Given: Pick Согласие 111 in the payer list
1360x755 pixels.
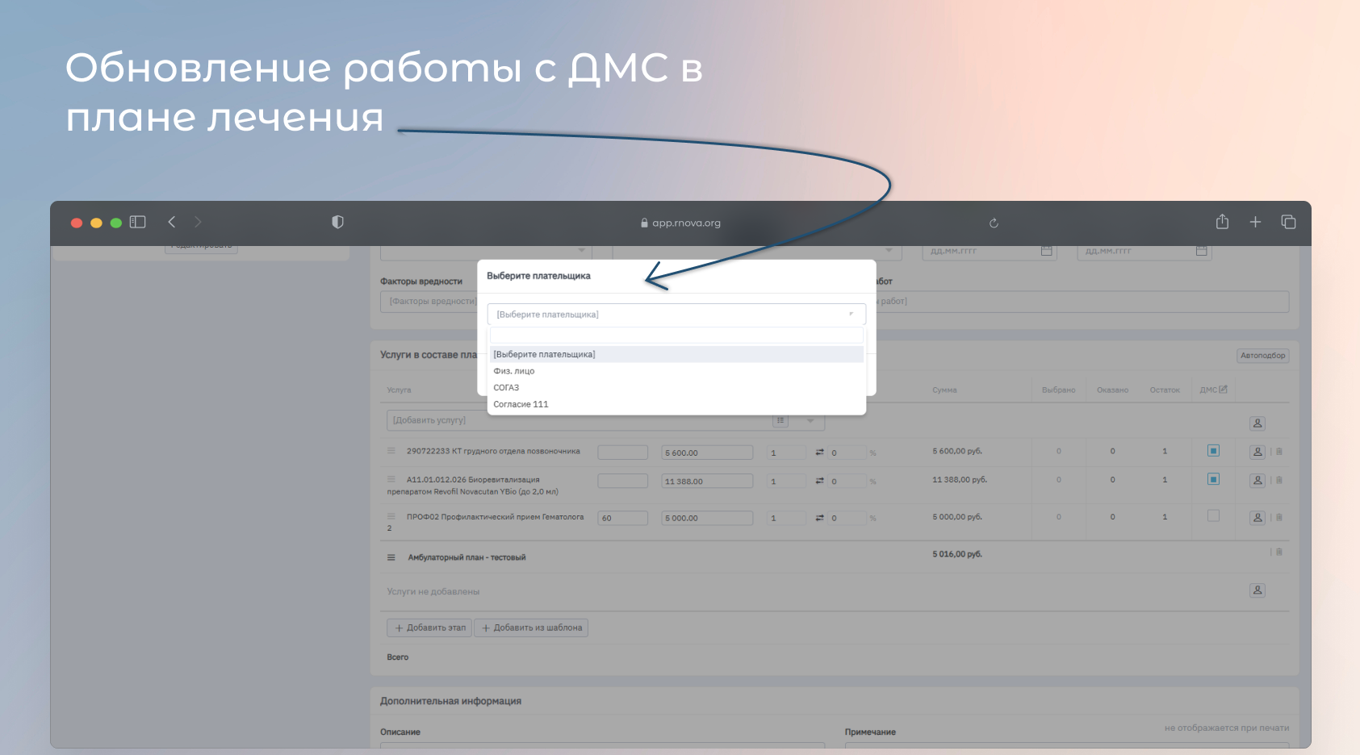Looking at the screenshot, I should (x=521, y=404).
